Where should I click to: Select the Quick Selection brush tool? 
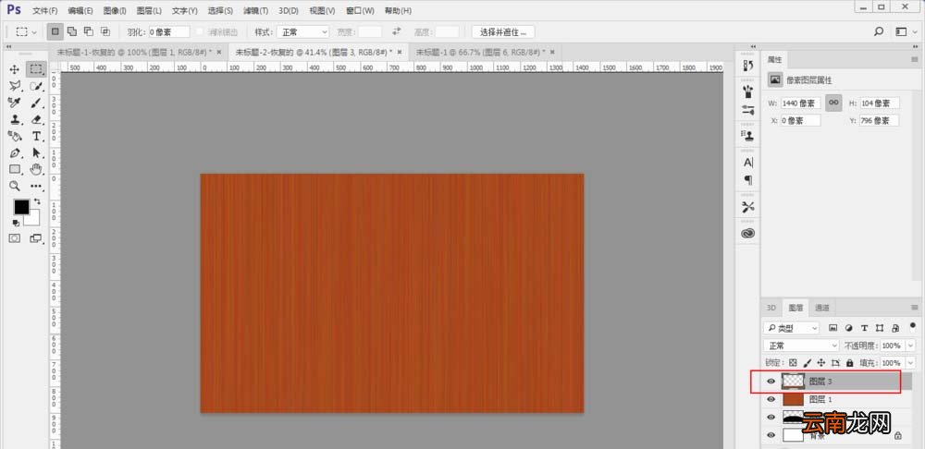(37, 86)
